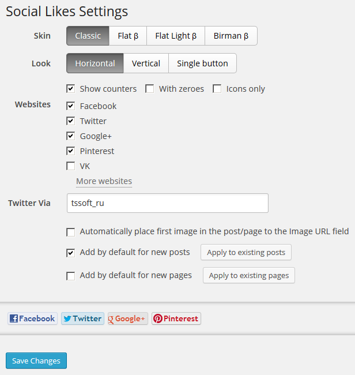Select the Flat β skin

coord(128,36)
